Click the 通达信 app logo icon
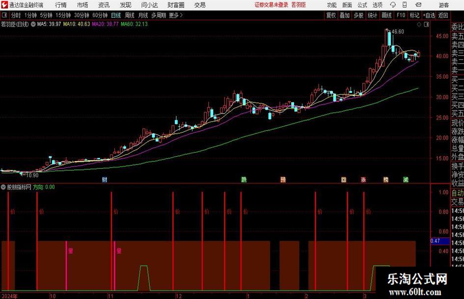 [x=4, y=5]
